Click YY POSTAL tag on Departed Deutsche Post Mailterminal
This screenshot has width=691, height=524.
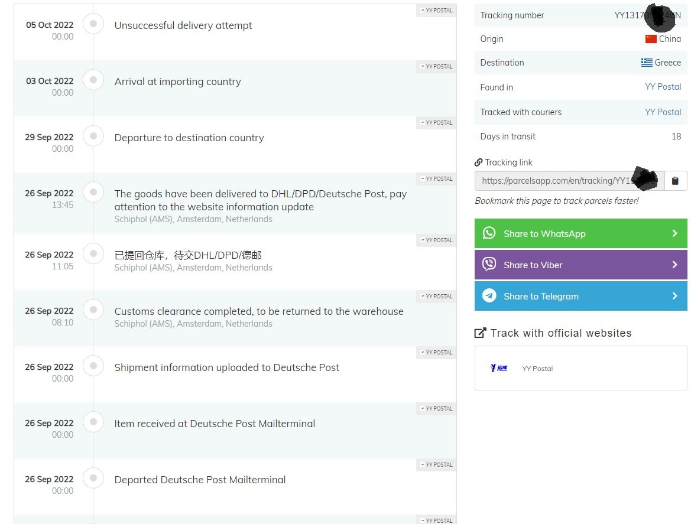[436, 464]
